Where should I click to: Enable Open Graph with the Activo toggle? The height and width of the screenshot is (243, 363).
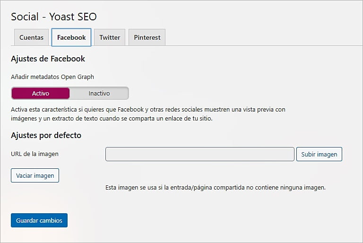point(41,93)
